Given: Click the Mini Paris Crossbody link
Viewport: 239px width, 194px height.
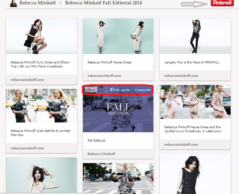Looking at the screenshot, I should click(x=51, y=66).
